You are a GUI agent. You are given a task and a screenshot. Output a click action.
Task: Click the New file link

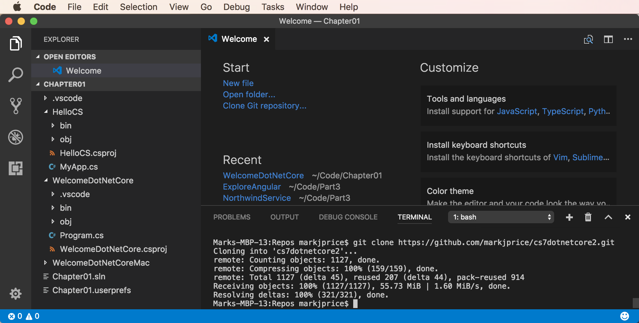coord(238,83)
